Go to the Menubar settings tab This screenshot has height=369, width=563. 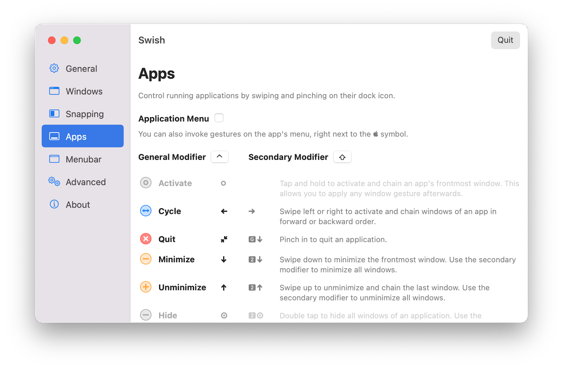coord(83,159)
